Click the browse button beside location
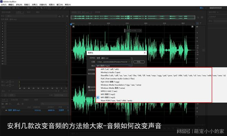 click(x=139, y=62)
